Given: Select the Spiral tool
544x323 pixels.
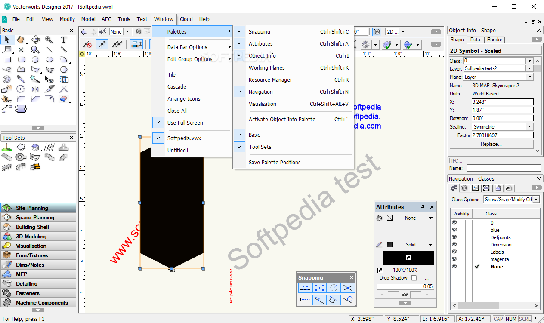Looking at the screenshot, I should (x=7, y=79).
